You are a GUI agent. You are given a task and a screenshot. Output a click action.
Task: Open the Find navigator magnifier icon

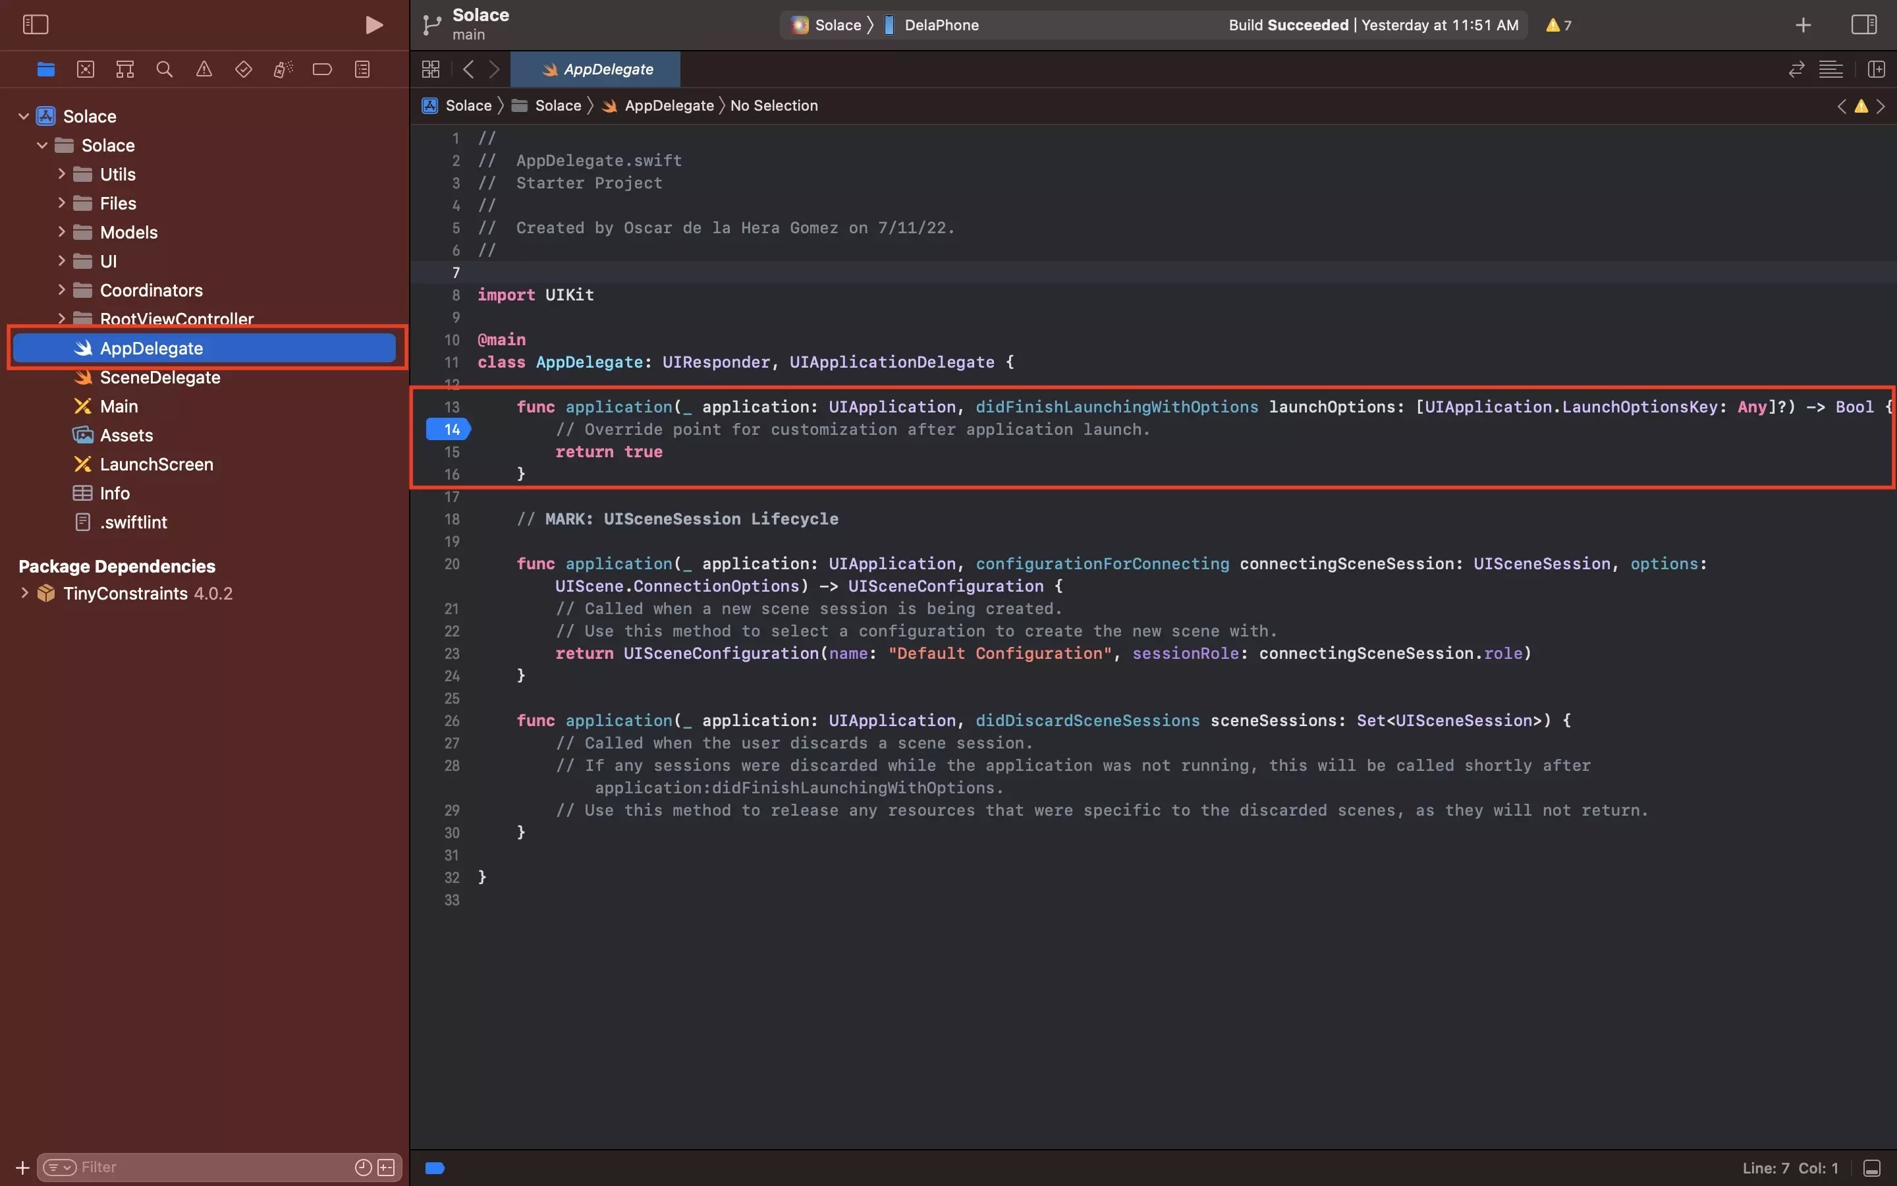coord(164,69)
